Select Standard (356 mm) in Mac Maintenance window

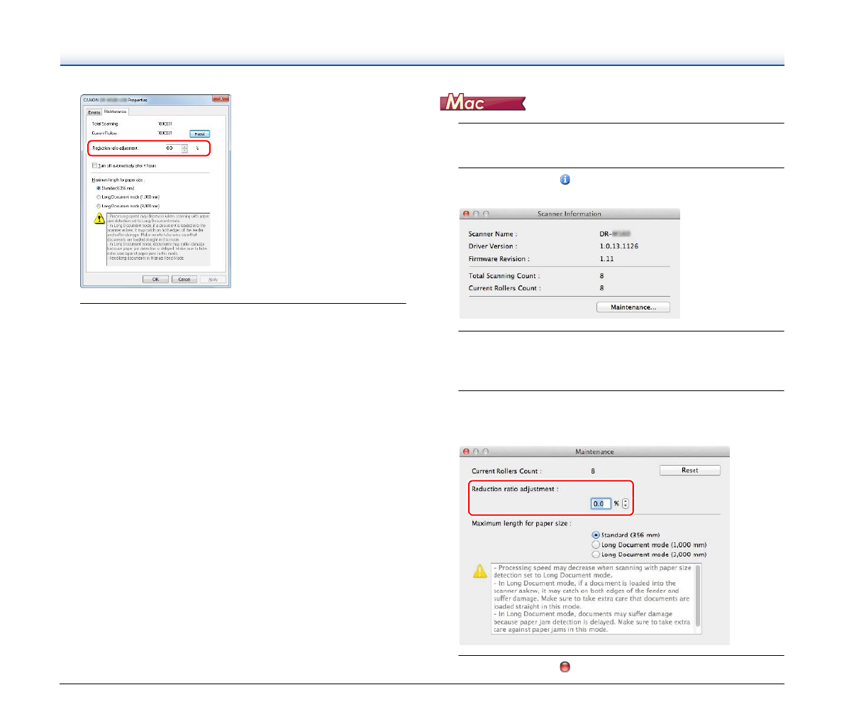596,535
